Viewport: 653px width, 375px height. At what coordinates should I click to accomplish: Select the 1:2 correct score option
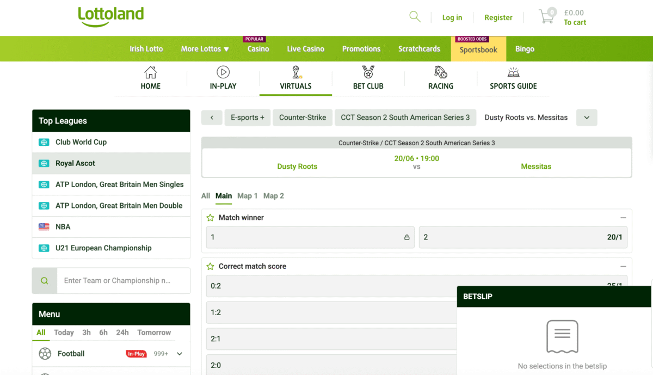331,313
